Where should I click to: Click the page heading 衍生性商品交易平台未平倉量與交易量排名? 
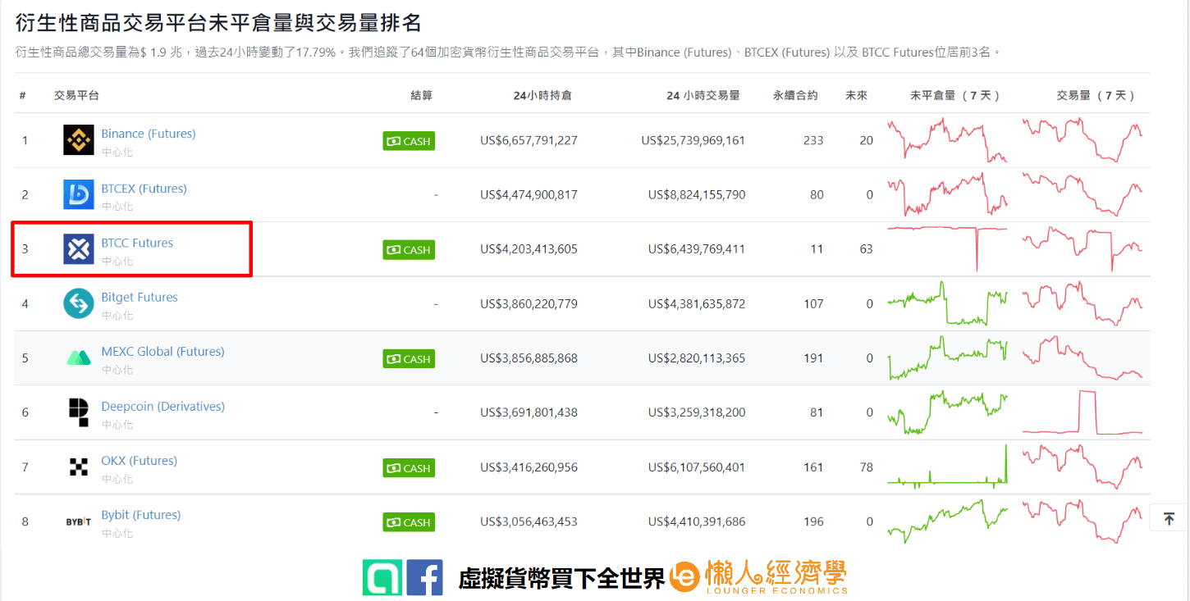tap(218, 22)
